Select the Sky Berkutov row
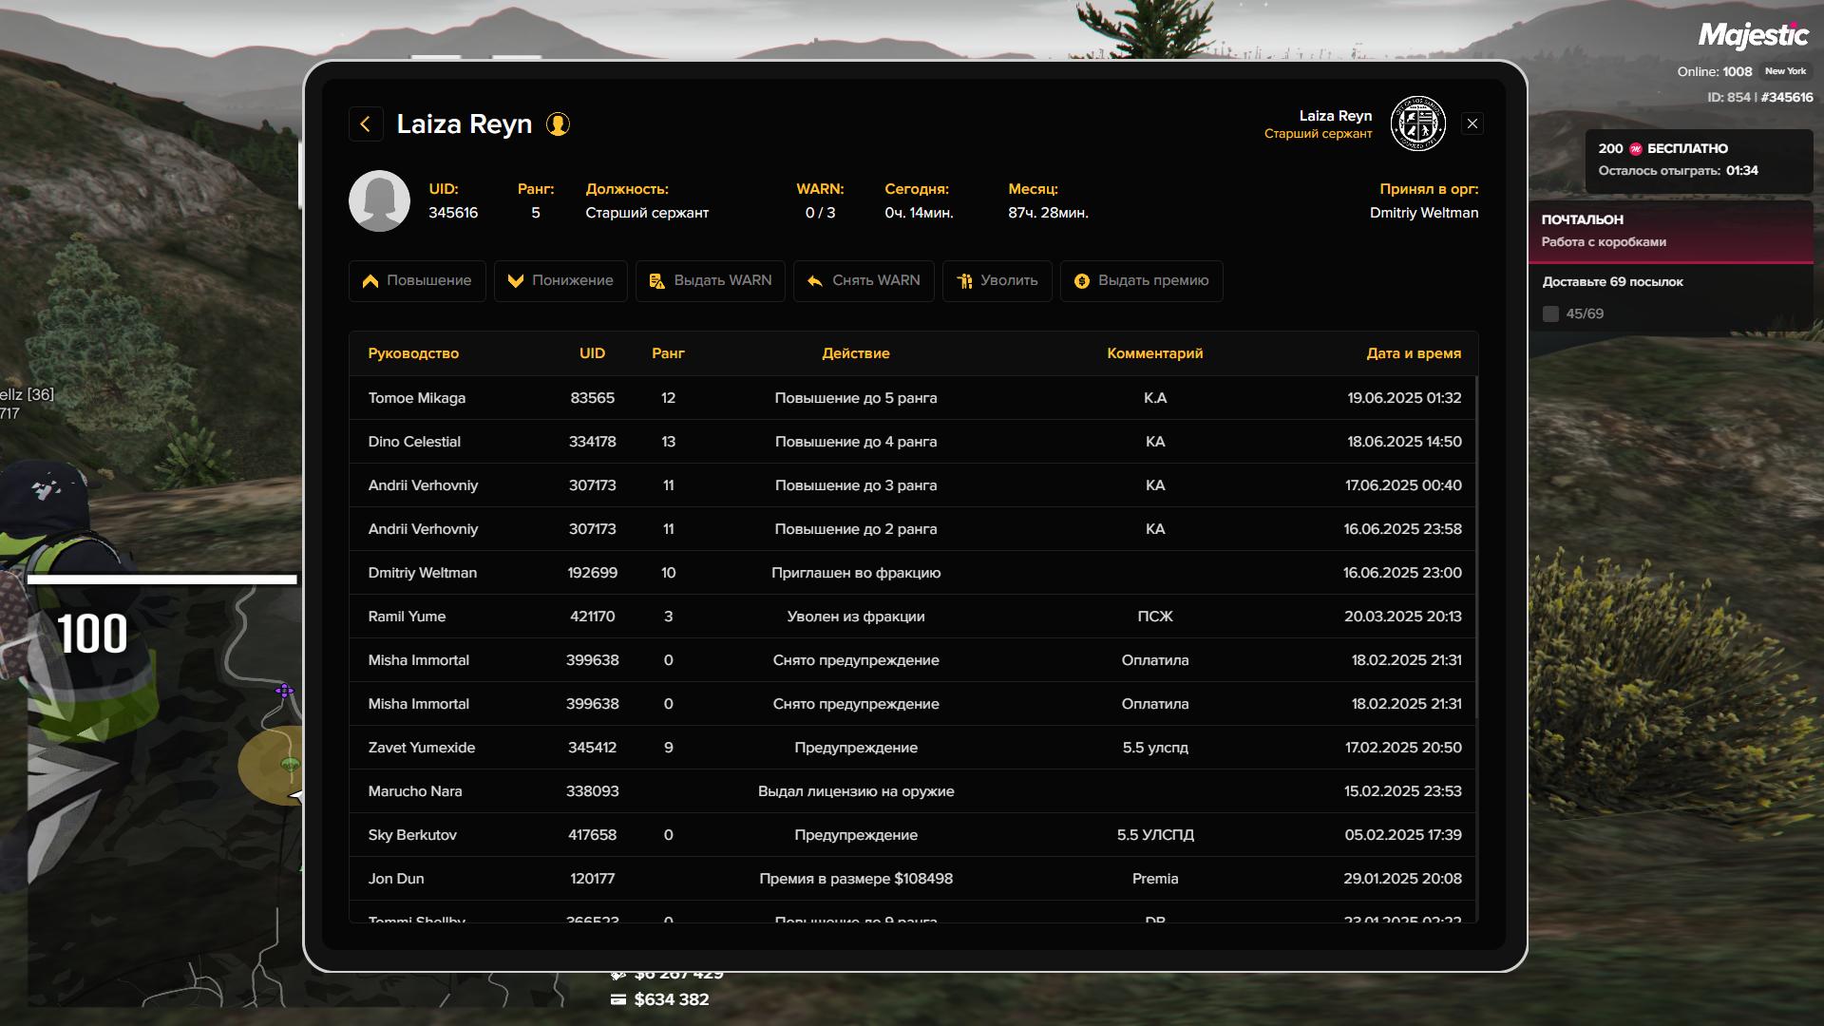Screen dimensions: 1824x1026 pos(912,835)
